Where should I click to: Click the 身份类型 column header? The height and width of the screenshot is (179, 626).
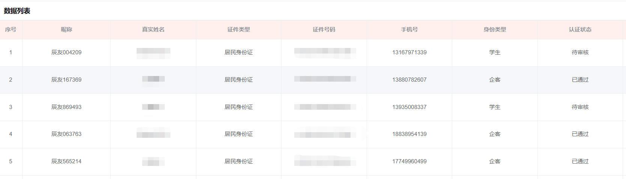[x=495, y=30]
